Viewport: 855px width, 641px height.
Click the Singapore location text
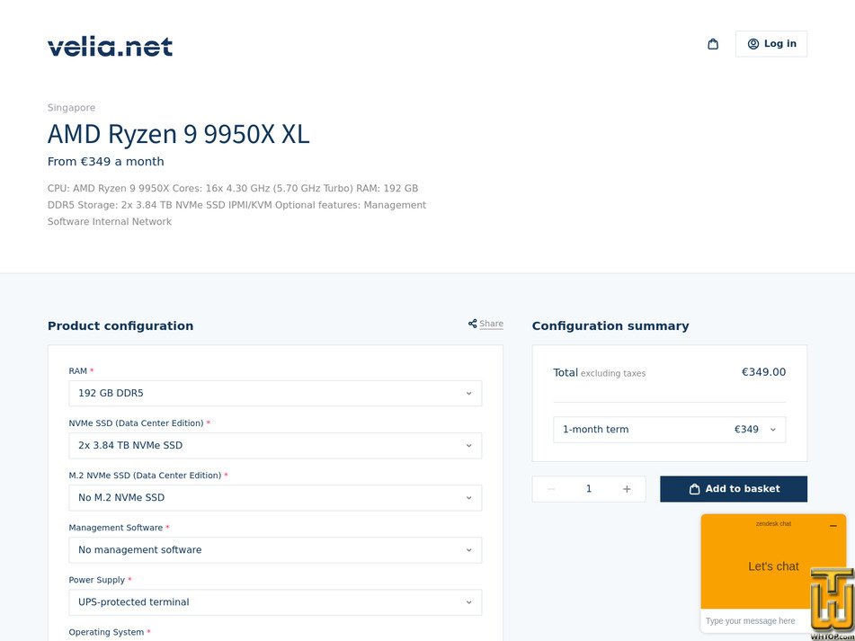71,107
